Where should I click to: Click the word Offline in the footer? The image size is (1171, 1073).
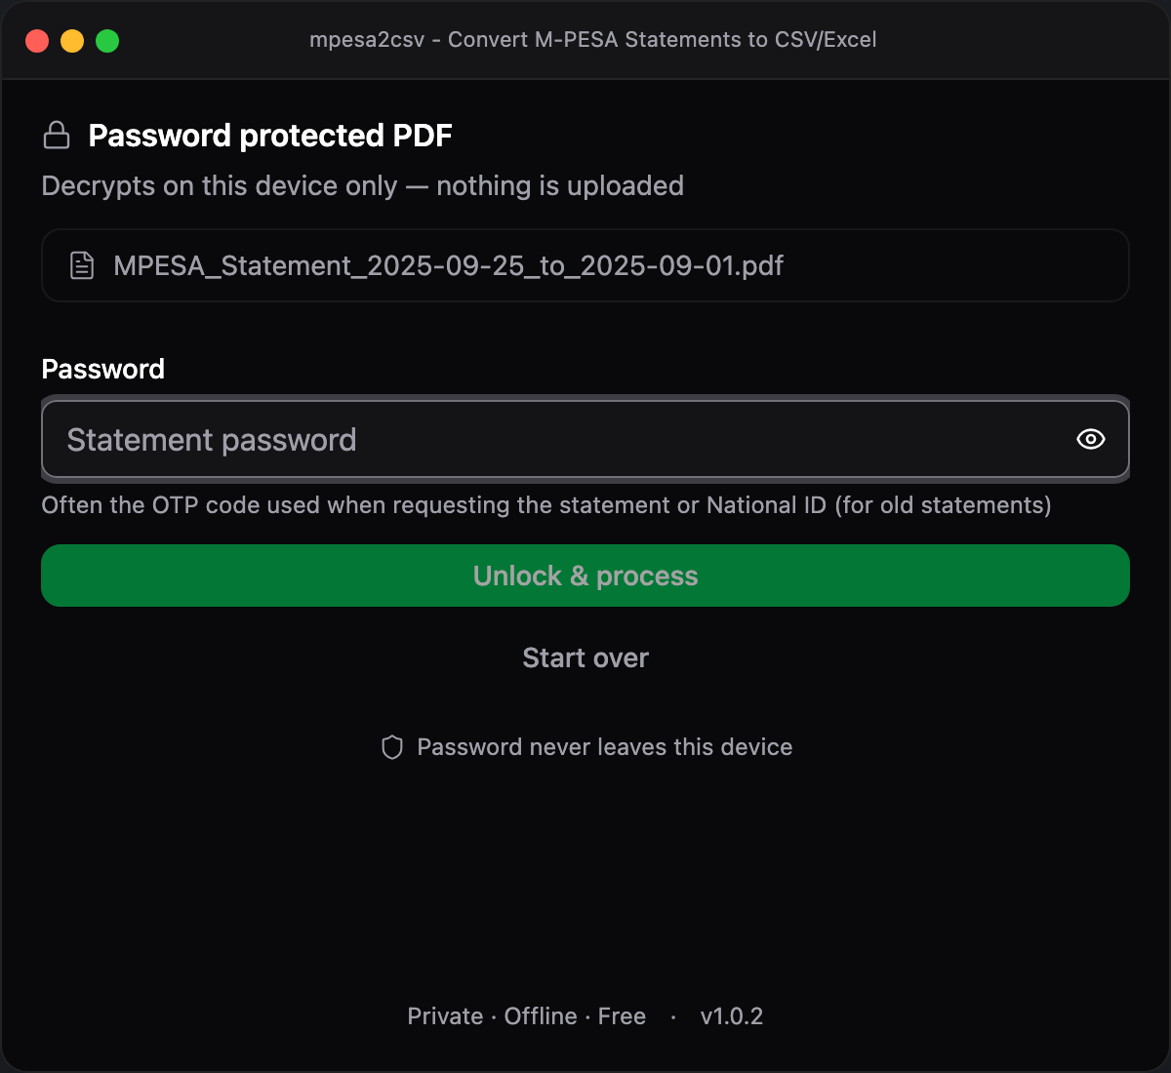pos(541,1016)
